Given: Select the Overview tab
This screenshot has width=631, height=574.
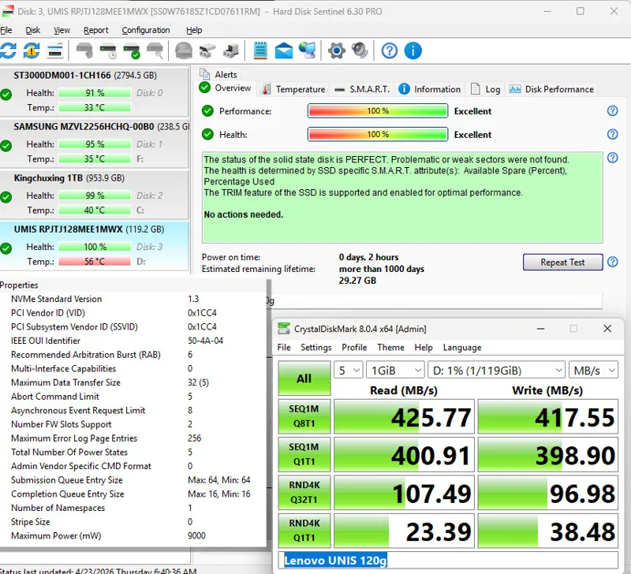Looking at the screenshot, I should (226, 88).
